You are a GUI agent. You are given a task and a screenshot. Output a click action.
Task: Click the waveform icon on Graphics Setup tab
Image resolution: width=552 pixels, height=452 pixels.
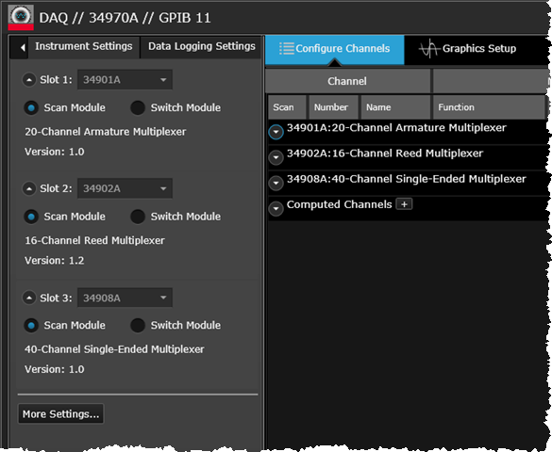click(x=429, y=48)
